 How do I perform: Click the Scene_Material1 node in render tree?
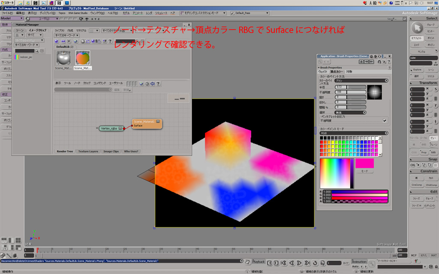coord(147,124)
